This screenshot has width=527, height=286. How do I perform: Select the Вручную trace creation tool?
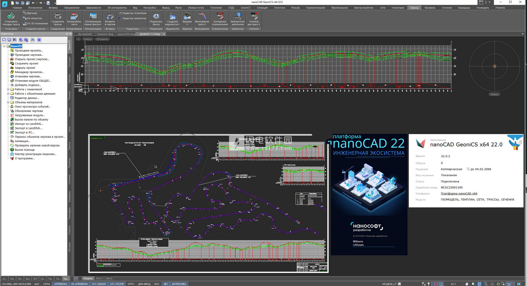point(30,13)
